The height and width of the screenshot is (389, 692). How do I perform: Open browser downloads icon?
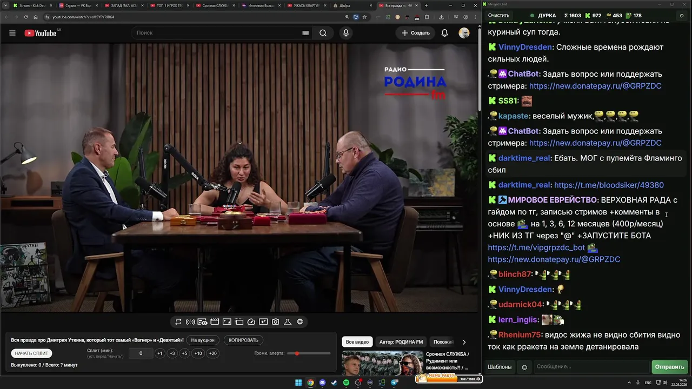442,17
